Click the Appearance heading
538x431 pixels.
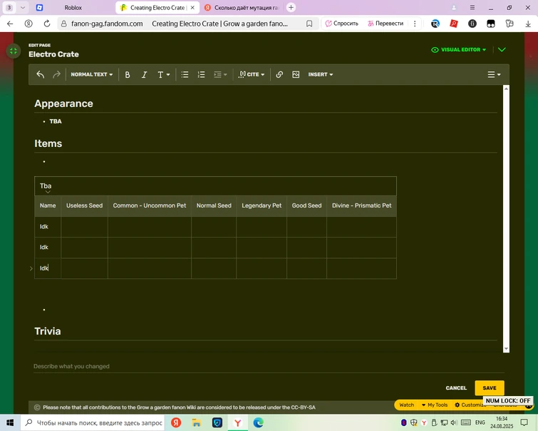64,103
